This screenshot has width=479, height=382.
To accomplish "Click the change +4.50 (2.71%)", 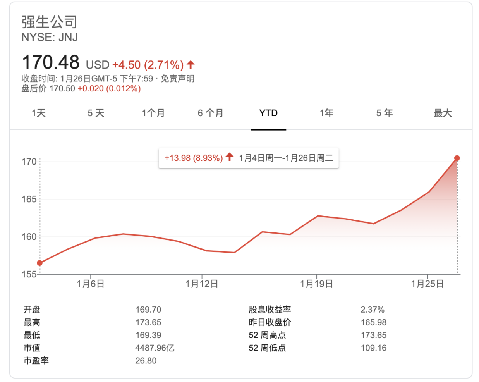I will [148, 65].
